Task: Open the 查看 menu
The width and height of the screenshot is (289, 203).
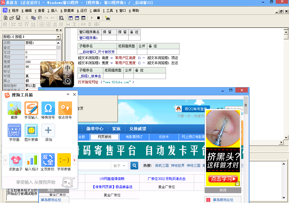Action: point(40,11)
